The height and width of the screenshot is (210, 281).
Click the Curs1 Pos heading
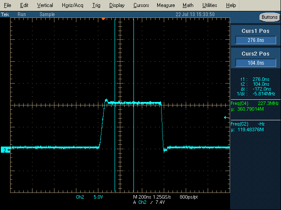click(256, 31)
